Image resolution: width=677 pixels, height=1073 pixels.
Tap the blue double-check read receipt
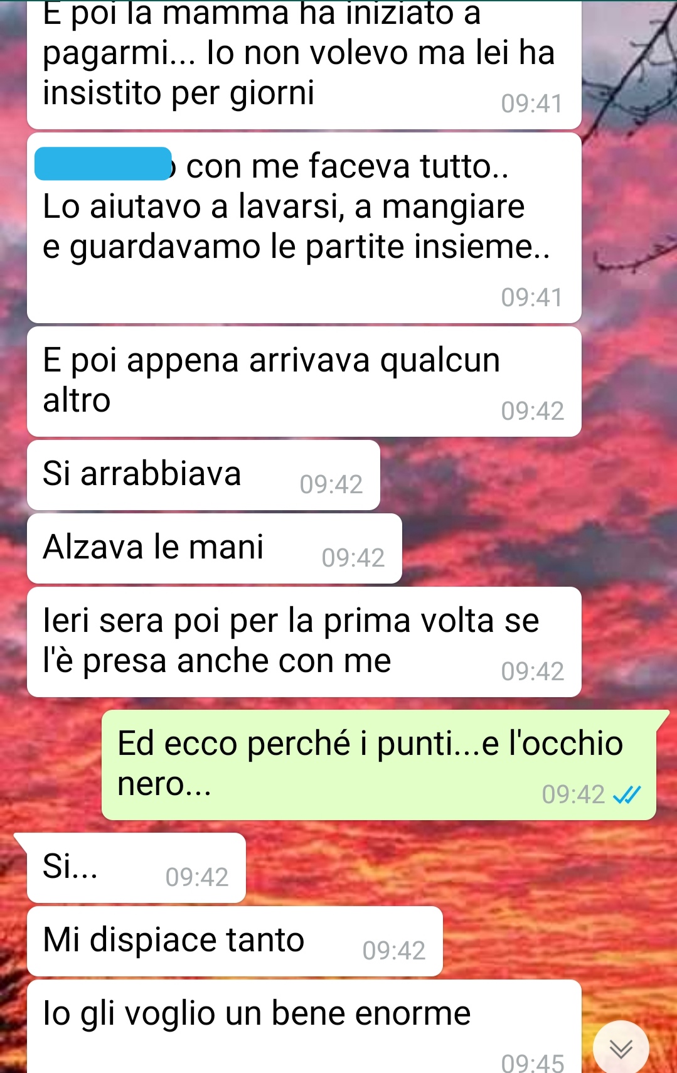pos(626,795)
